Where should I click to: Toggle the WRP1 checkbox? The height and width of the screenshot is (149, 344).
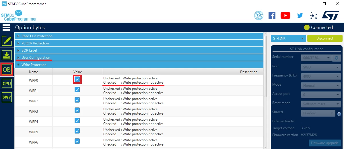click(77, 90)
